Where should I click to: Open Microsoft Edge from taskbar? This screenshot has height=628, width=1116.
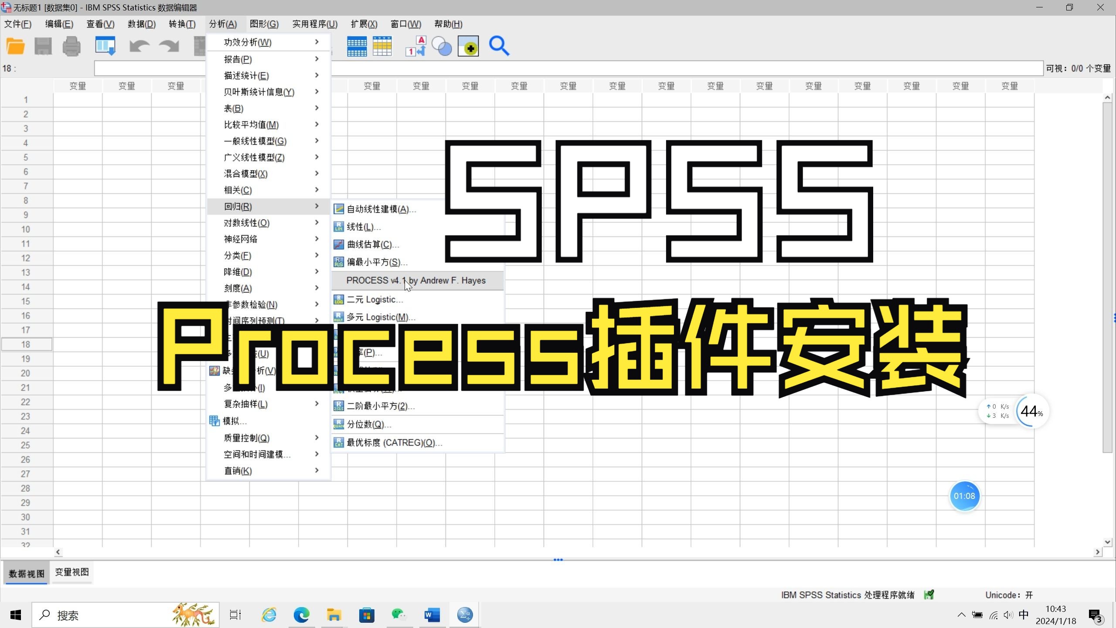pos(301,615)
